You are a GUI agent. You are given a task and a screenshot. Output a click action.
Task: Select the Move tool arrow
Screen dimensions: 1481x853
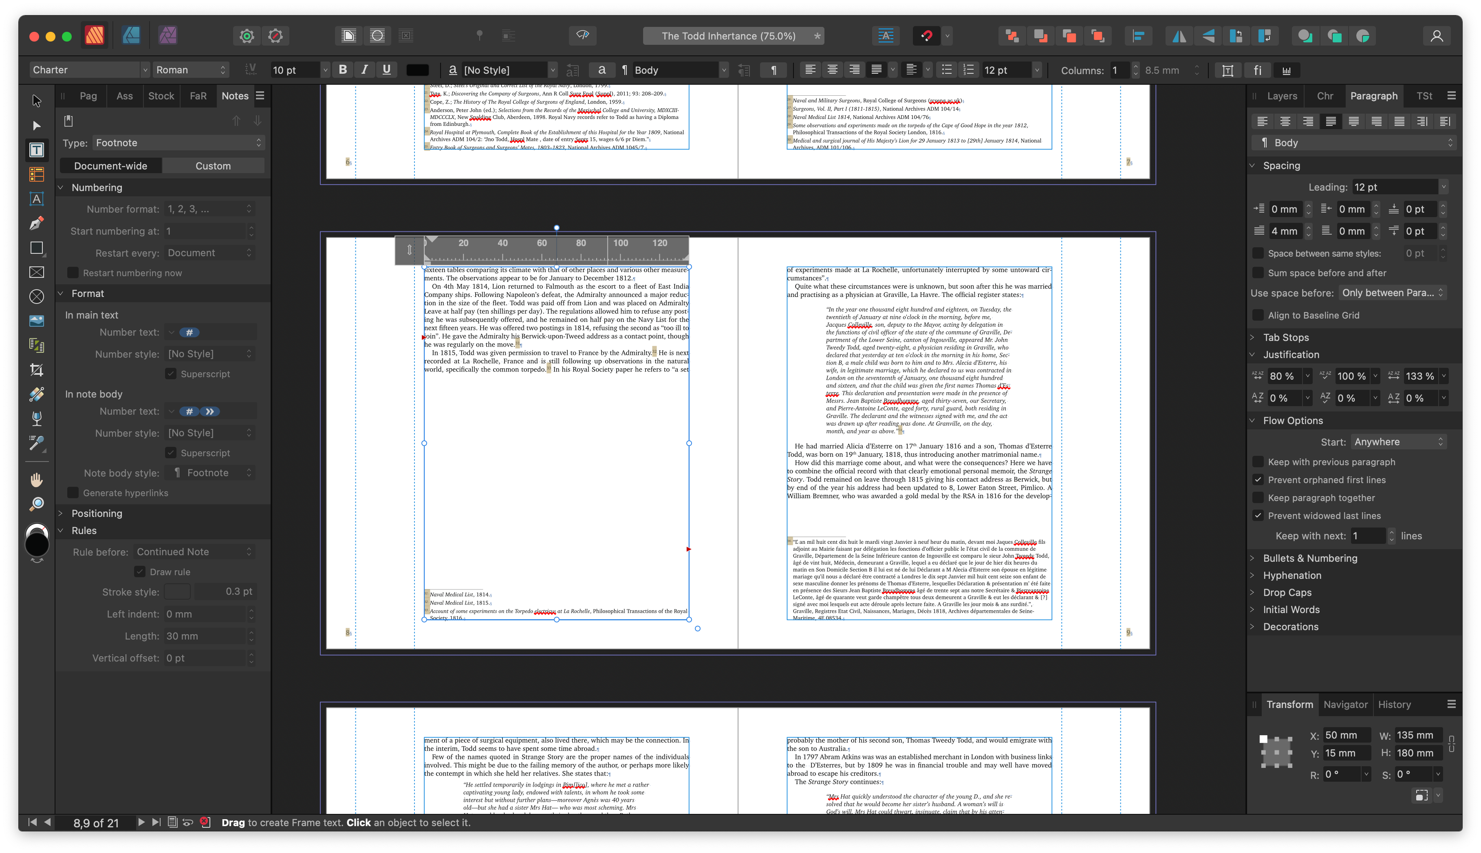(x=36, y=101)
